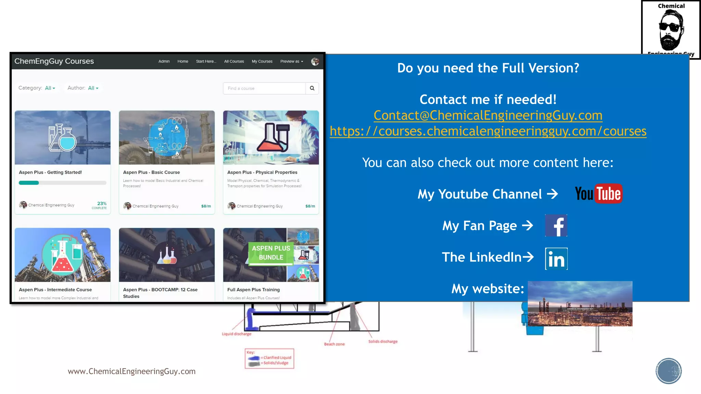Select the Start Here menu item
The image size is (701, 394).
(206, 62)
